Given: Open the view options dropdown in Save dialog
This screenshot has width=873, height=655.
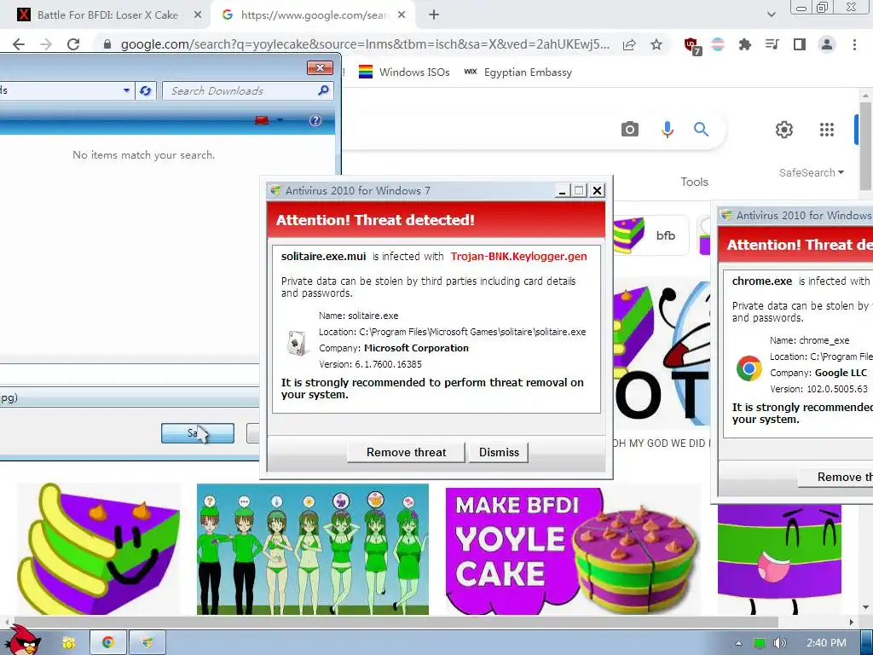Looking at the screenshot, I should point(280,120).
